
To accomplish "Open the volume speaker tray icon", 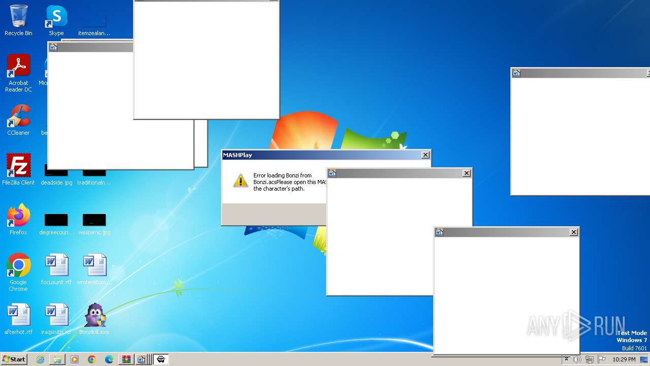I will (577, 359).
